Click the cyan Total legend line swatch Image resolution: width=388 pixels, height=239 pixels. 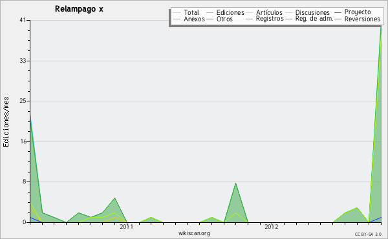[177, 13]
